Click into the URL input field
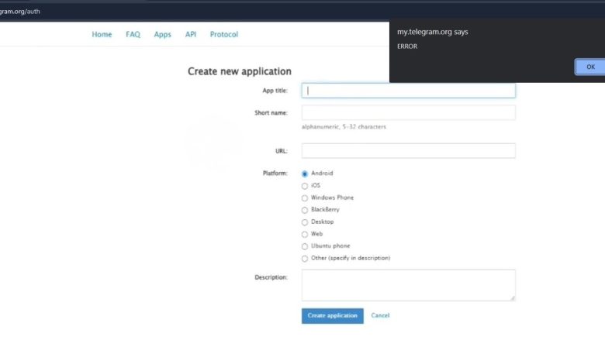The width and height of the screenshot is (605, 364). click(x=408, y=150)
